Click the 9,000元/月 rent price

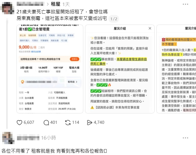pyautogui.click(x=28, y=47)
